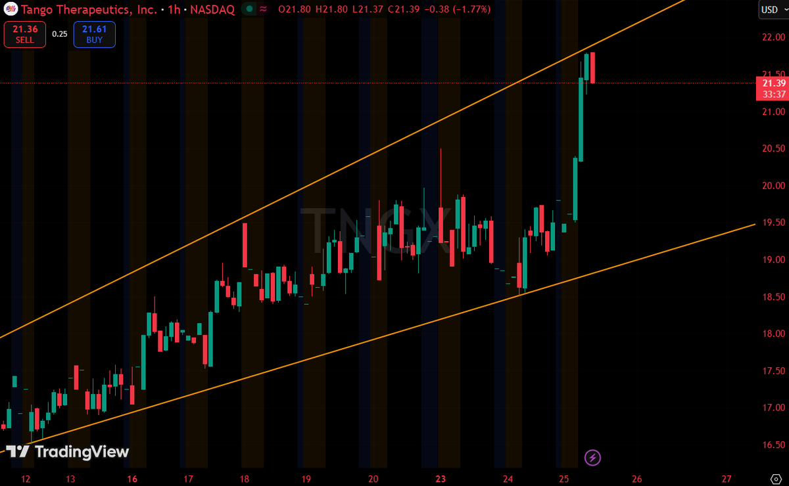
Task: Click the 20.50 price axis label
Action: 774,148
